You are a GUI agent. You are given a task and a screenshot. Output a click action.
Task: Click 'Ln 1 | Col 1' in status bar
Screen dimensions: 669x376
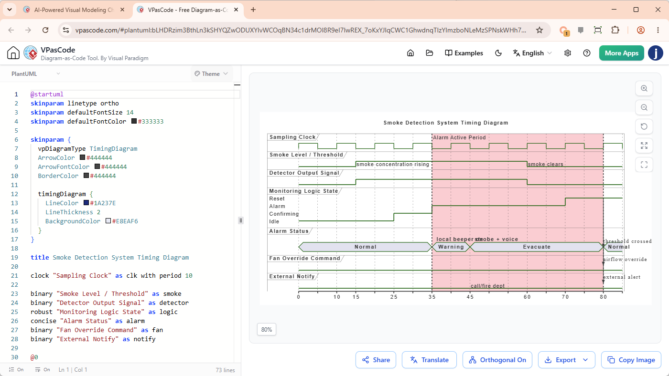point(73,370)
